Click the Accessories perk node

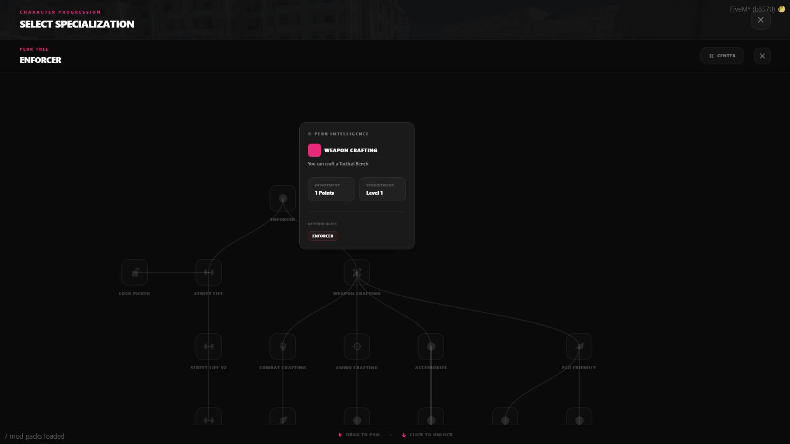pyautogui.click(x=431, y=346)
